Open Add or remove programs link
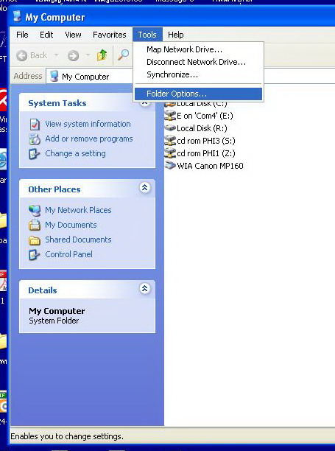The width and height of the screenshot is (335, 451). 89,139
